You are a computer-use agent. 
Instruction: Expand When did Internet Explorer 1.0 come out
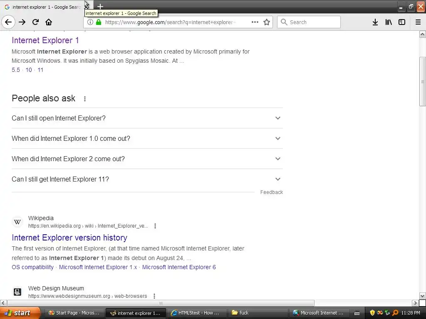click(147, 138)
